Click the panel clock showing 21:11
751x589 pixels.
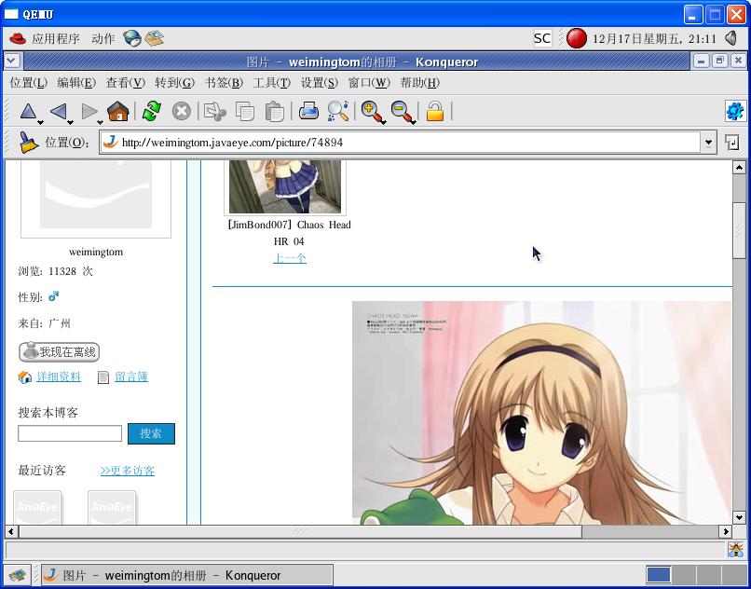coord(654,38)
